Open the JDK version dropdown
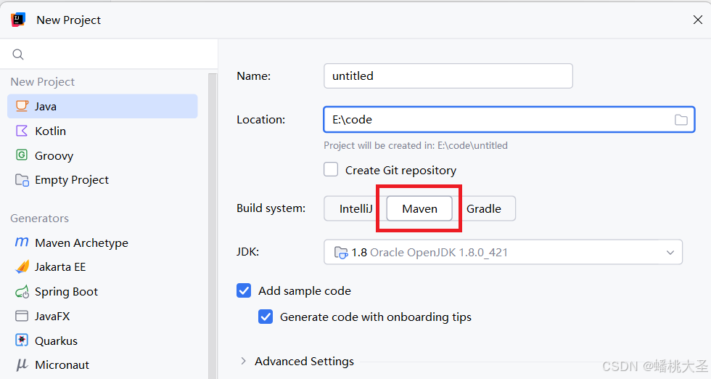 (503, 252)
